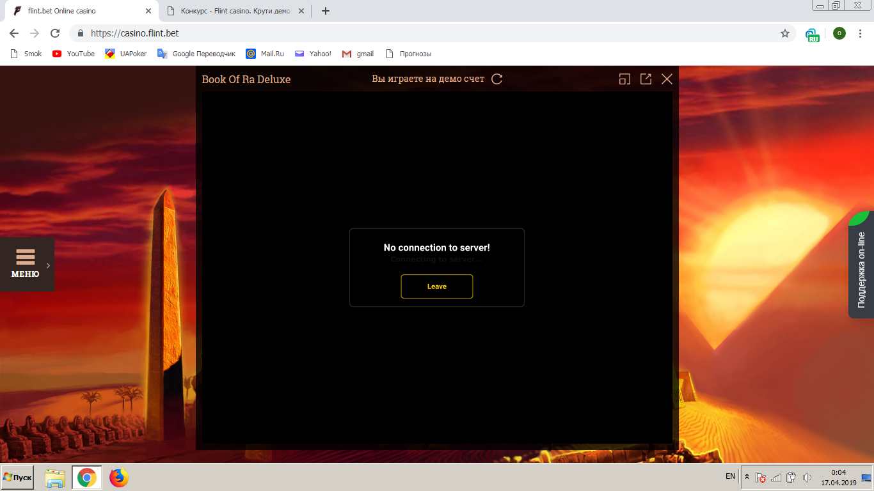Open the Mail.Ru bookmark
874x491 pixels.
tap(265, 54)
